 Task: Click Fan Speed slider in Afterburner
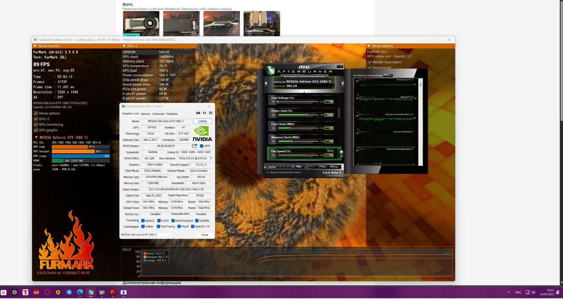tap(298, 155)
